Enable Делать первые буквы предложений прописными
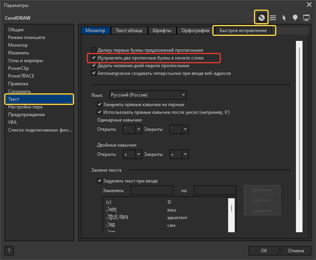The height and width of the screenshot is (260, 316). pos(94,50)
